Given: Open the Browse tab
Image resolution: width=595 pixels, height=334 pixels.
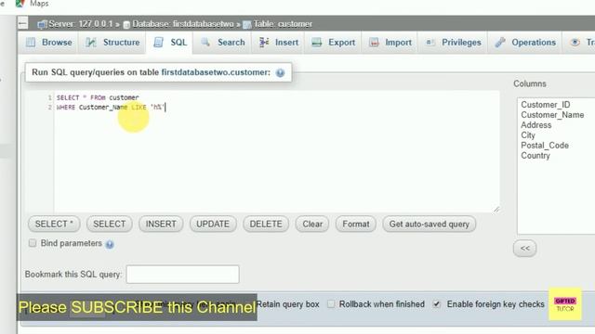Looking at the screenshot, I should pos(49,43).
